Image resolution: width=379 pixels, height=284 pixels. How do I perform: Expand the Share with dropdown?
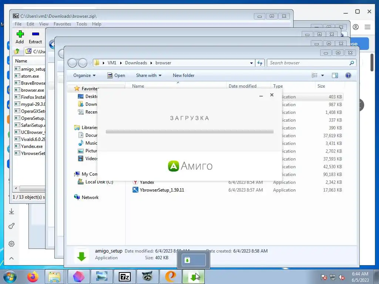(x=149, y=75)
